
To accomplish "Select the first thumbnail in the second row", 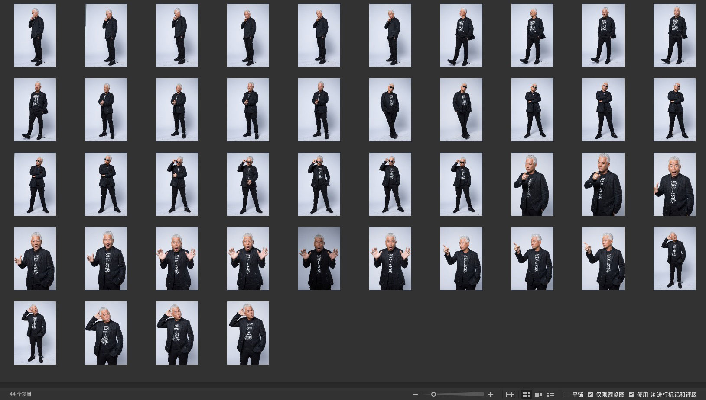I will click(35, 110).
